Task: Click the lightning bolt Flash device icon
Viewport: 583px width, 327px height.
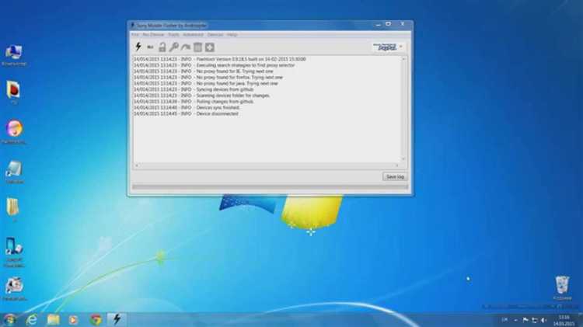Action: [138, 47]
